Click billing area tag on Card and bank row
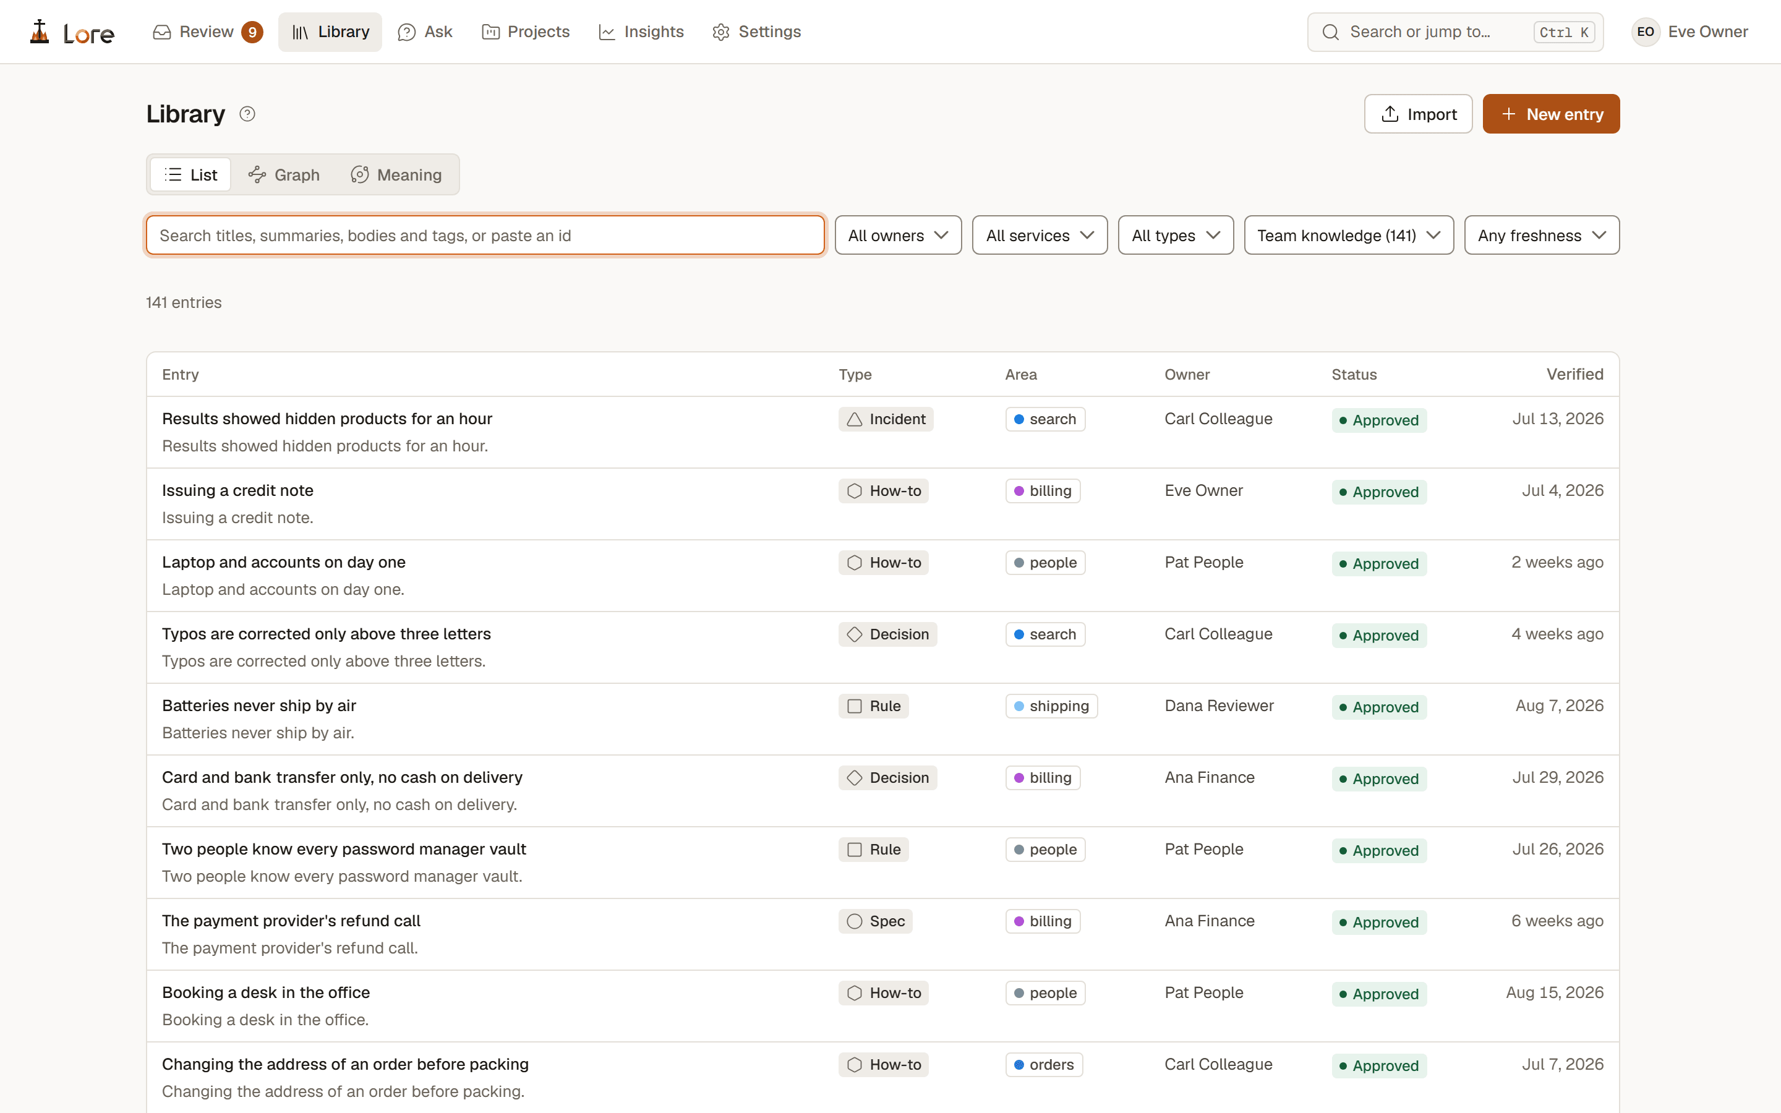Viewport: 1781px width, 1113px height. tap(1043, 778)
